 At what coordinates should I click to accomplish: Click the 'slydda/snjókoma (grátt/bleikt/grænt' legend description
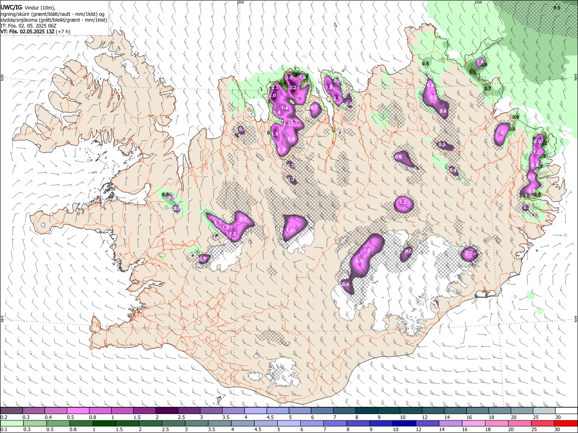click(54, 20)
